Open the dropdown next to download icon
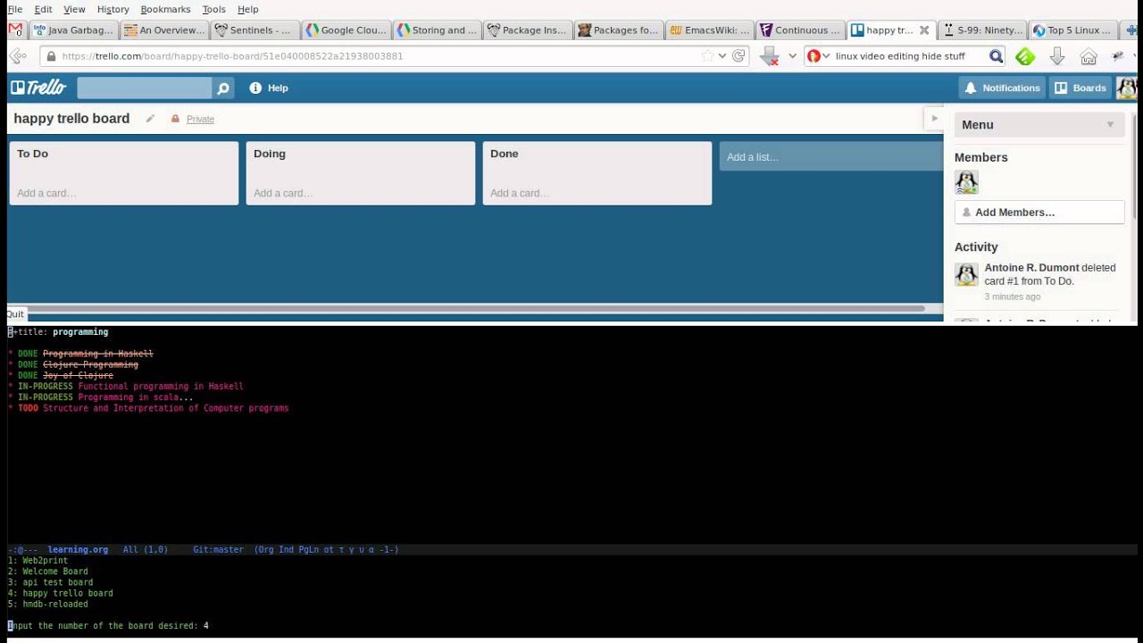 pos(792,56)
